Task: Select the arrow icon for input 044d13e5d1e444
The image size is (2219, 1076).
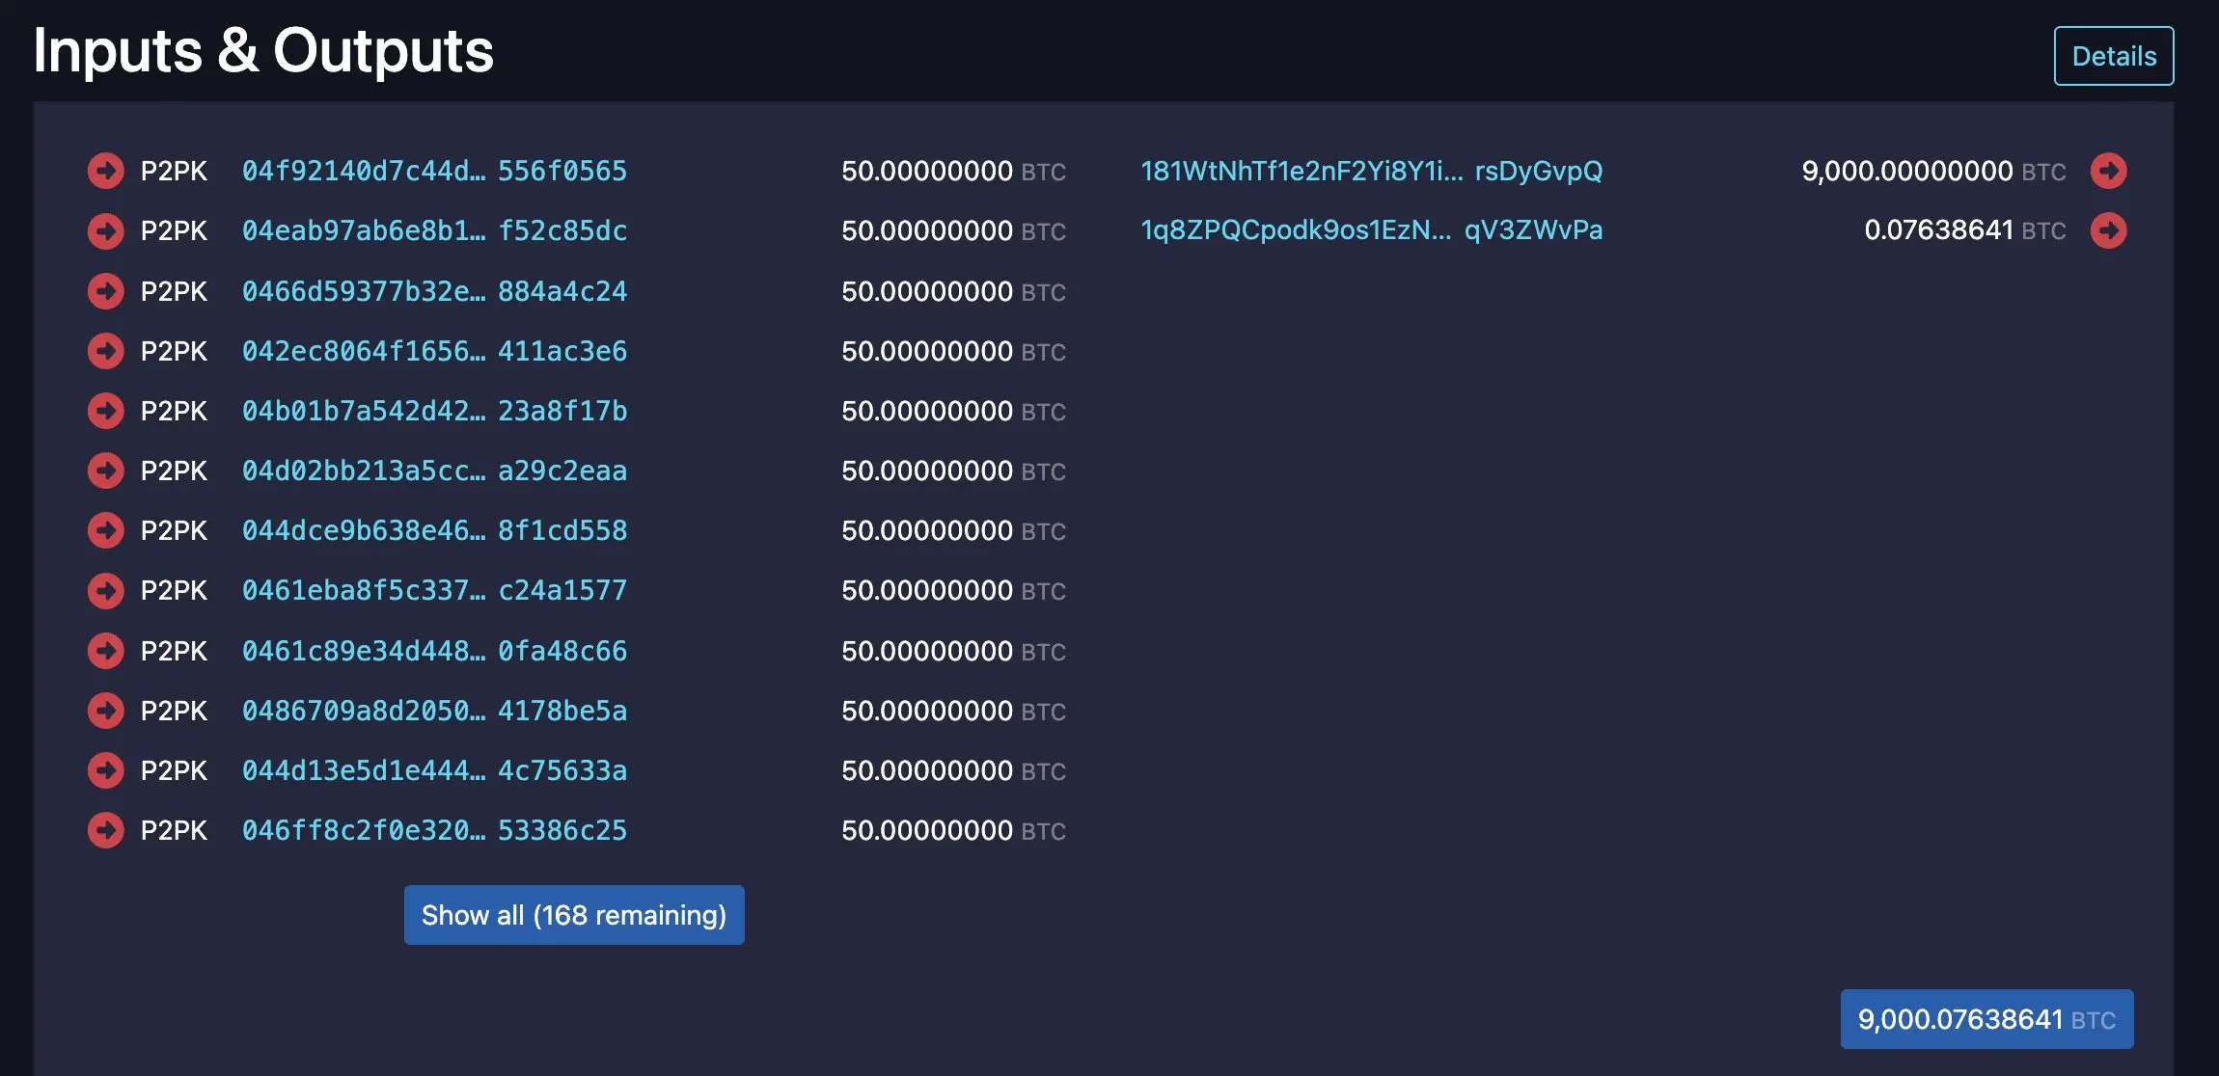Action: (x=106, y=769)
